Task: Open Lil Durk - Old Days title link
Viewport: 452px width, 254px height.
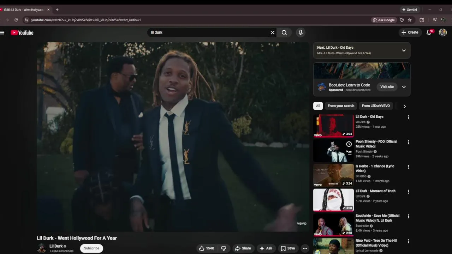Action: pos(369,117)
